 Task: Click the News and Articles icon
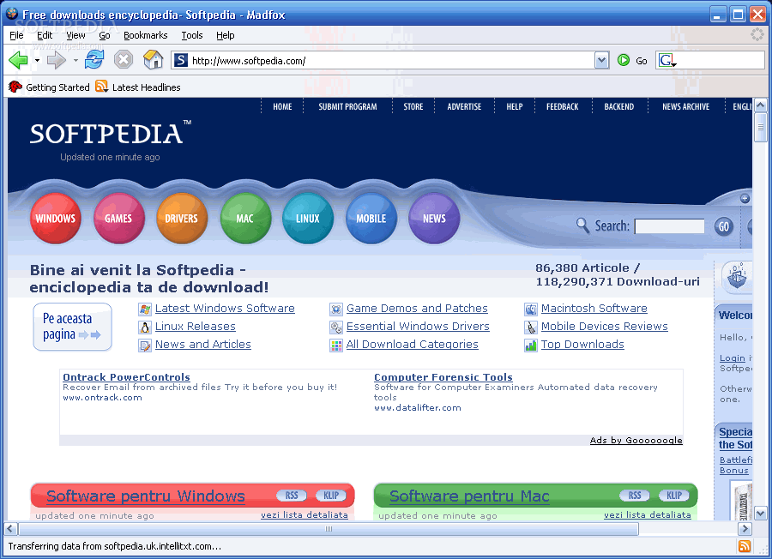point(145,346)
